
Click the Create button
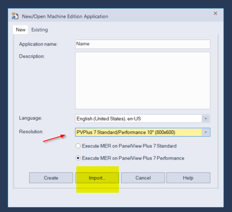coord(51,178)
